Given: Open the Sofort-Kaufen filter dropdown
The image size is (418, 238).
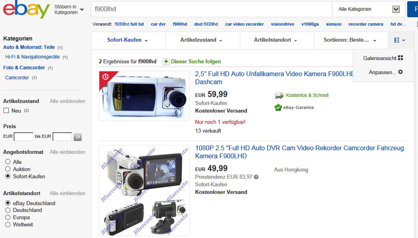Looking at the screenshot, I should (x=128, y=40).
